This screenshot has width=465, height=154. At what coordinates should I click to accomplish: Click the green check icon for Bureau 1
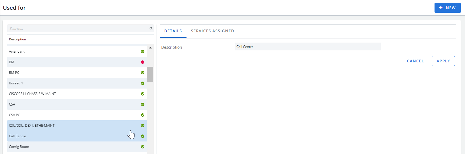pos(143,83)
